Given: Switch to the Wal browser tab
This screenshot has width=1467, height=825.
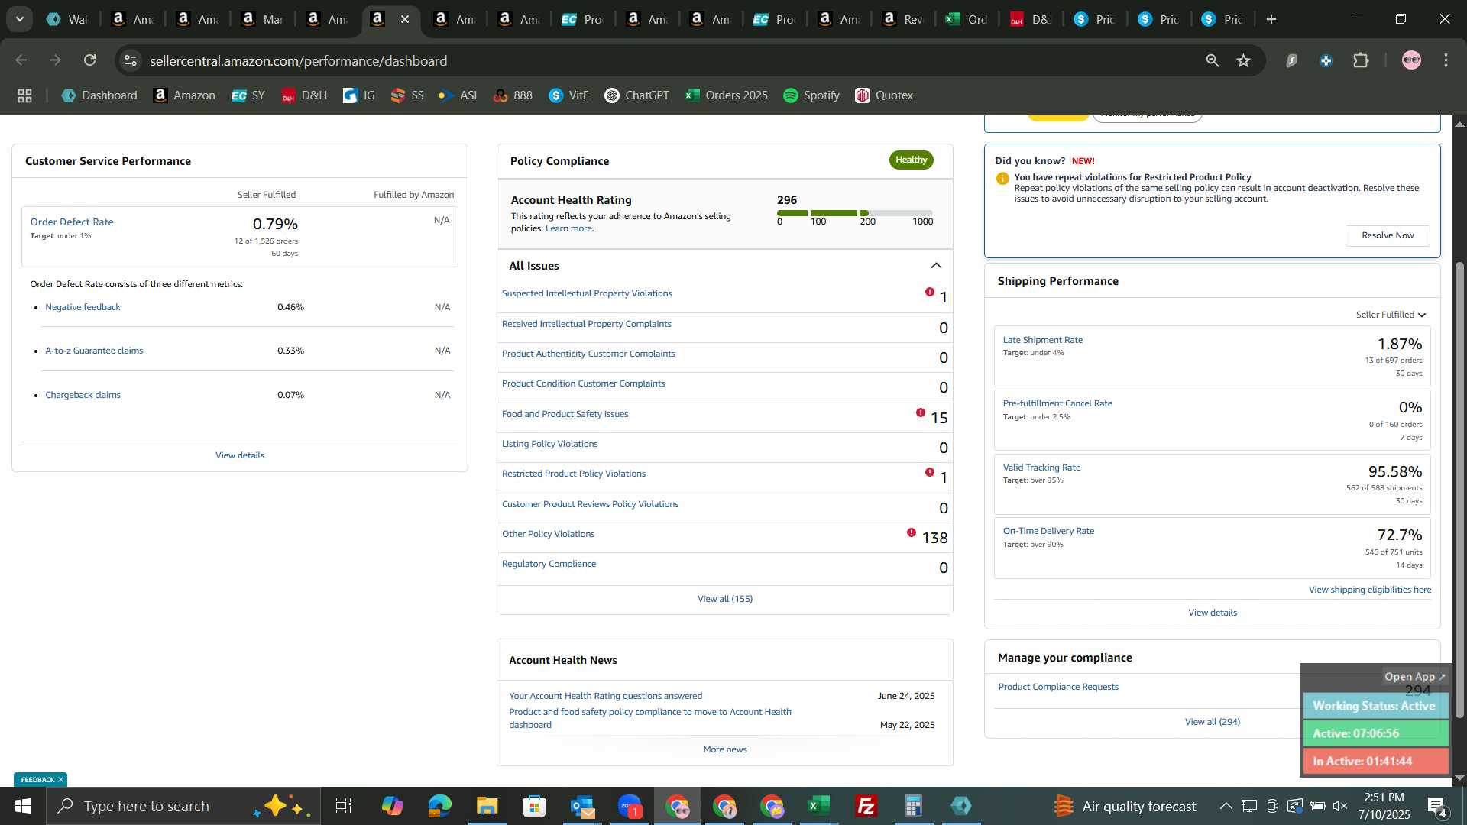Looking at the screenshot, I should coord(66,19).
